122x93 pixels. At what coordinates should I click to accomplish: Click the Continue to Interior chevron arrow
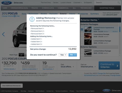coord(117,66)
